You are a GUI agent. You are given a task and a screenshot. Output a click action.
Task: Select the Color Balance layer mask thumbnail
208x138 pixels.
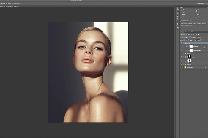[191, 50]
